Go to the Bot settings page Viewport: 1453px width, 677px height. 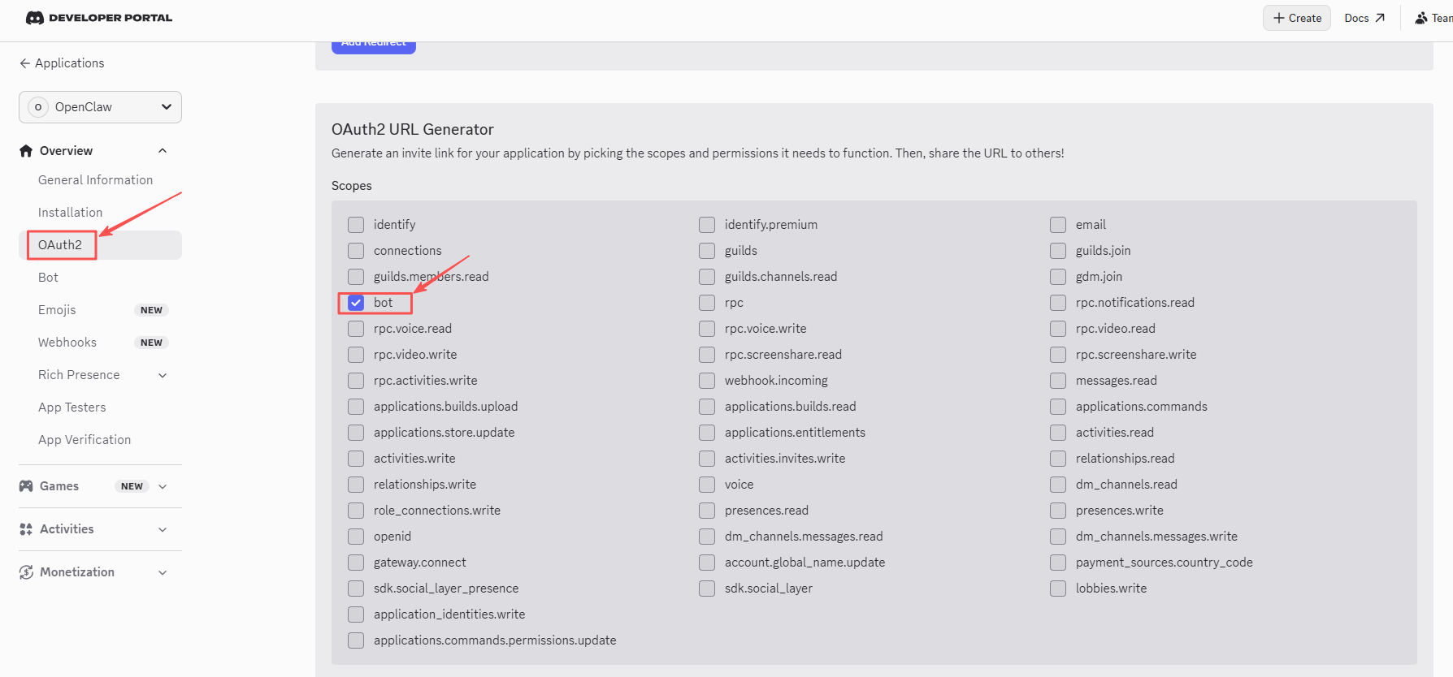tap(49, 278)
